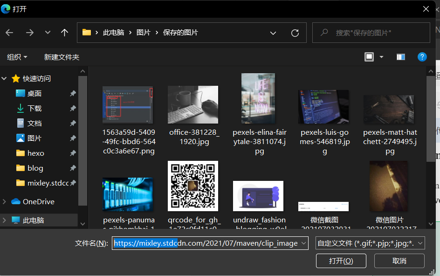
Task: Focus the 搜索"保存的图片" search box
Action: [371, 33]
